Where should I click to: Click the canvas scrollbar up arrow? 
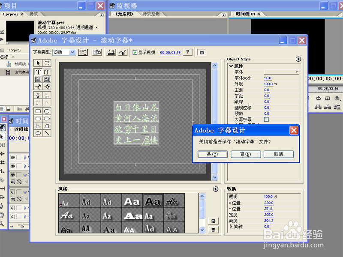[x=215, y=66]
